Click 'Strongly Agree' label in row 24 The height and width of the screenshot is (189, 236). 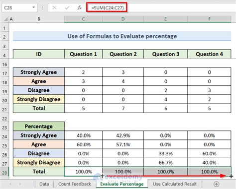click(39, 135)
